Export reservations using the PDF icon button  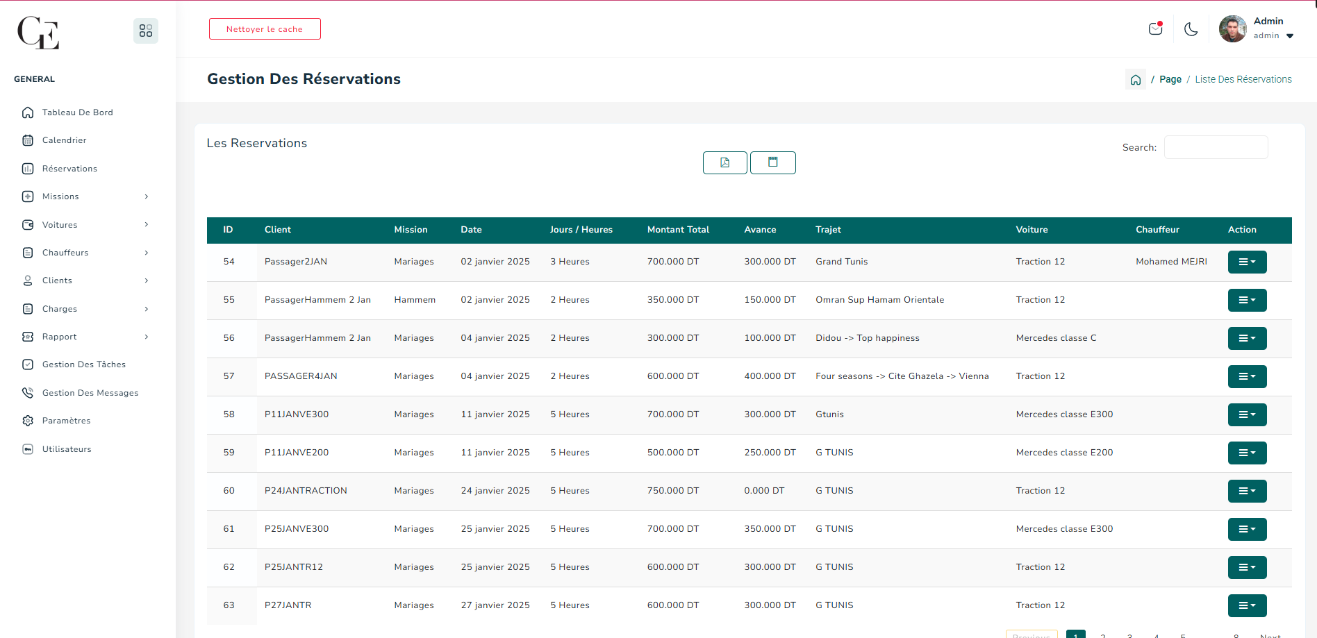(x=724, y=162)
